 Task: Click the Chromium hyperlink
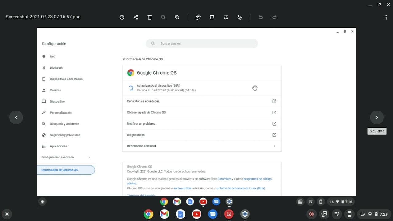tap(224, 179)
